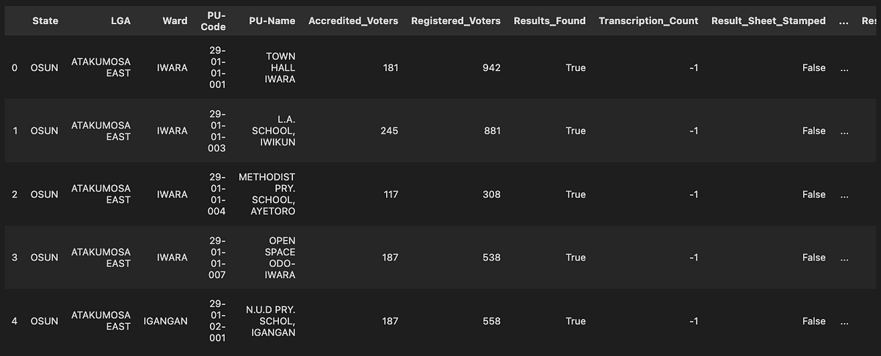Select PU-Code cell 29-01-01-003
Viewport: 881px width, 356px height.
tap(216, 131)
